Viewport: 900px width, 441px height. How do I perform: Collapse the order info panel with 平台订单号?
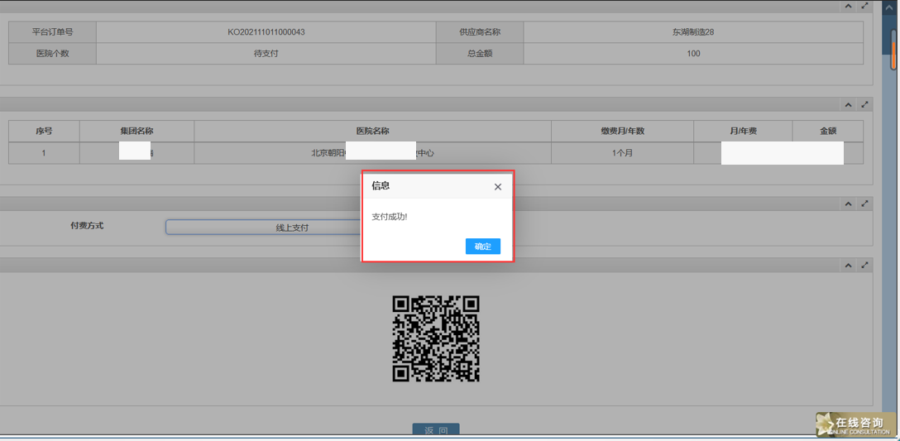848,6
